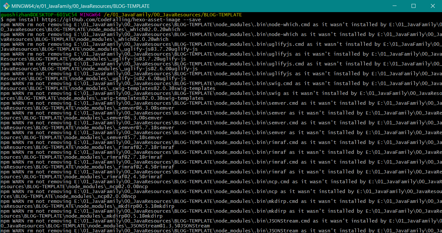Close the MINGW64 terminal window

click(x=432, y=6)
